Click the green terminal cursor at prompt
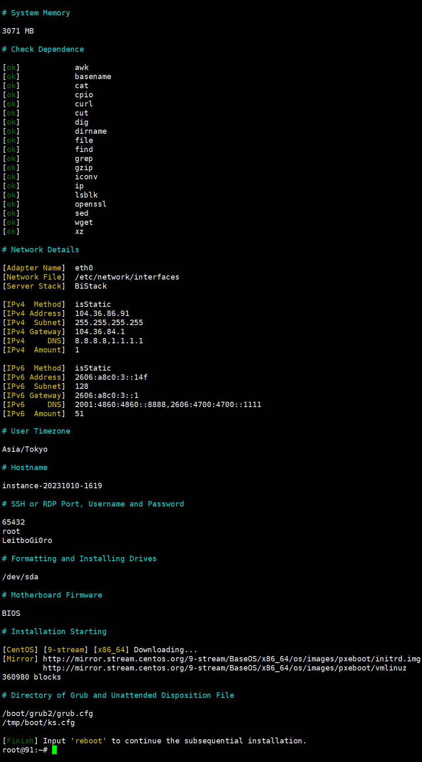 pyautogui.click(x=54, y=750)
